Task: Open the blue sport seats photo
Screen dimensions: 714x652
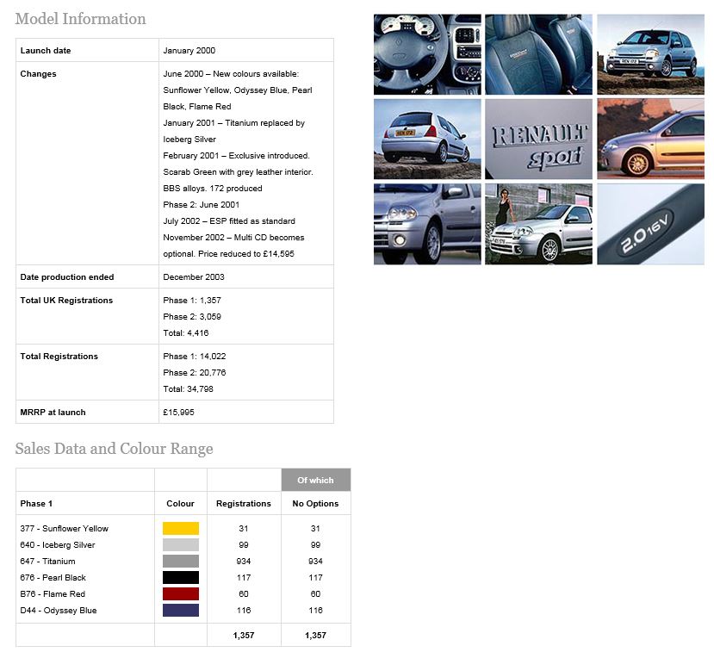Action: (x=538, y=54)
